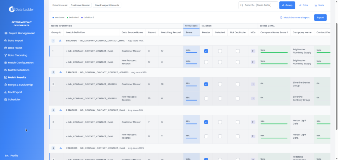
Task: Click the Matching Record column header
Action: tap(171, 33)
